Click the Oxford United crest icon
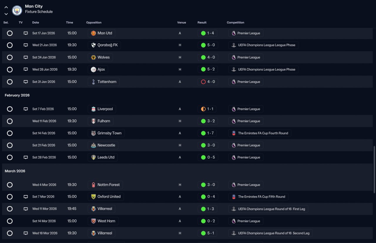376x243 pixels. 93,197
